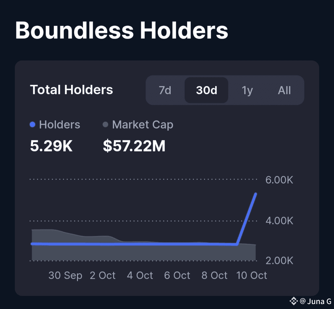
Task: Click the $57.22M market cap value
Action: point(134,146)
